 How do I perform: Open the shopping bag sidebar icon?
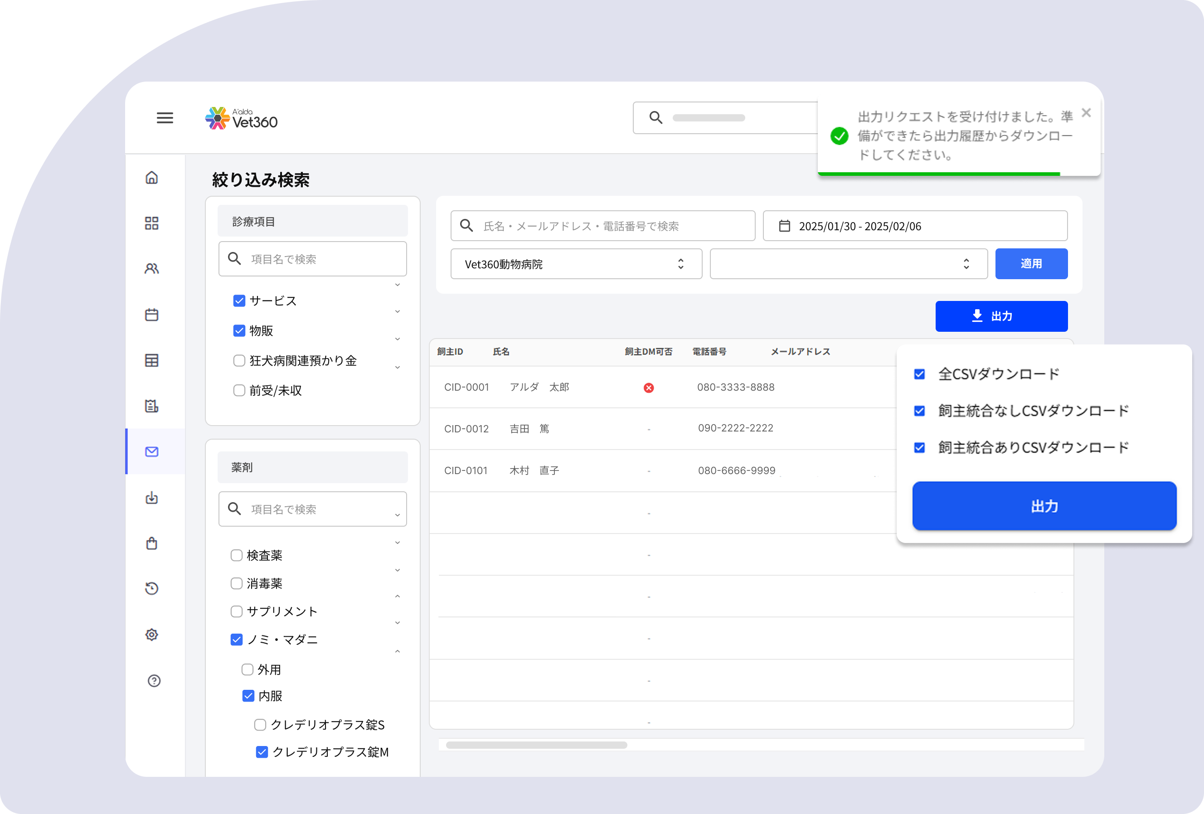pyautogui.click(x=152, y=543)
